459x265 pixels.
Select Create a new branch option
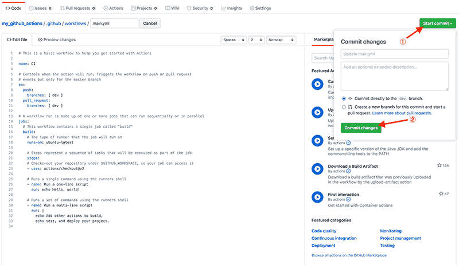pos(344,106)
